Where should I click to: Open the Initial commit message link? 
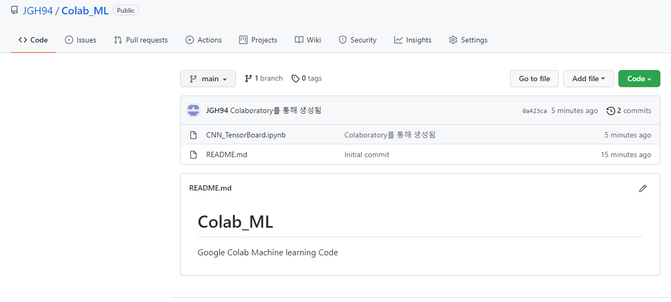367,154
